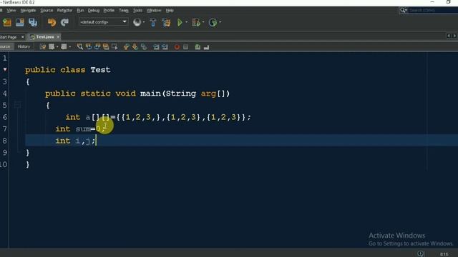This screenshot has width=458, height=257.
Task: Click line number 6 in the gutter
Action: click(x=5, y=117)
